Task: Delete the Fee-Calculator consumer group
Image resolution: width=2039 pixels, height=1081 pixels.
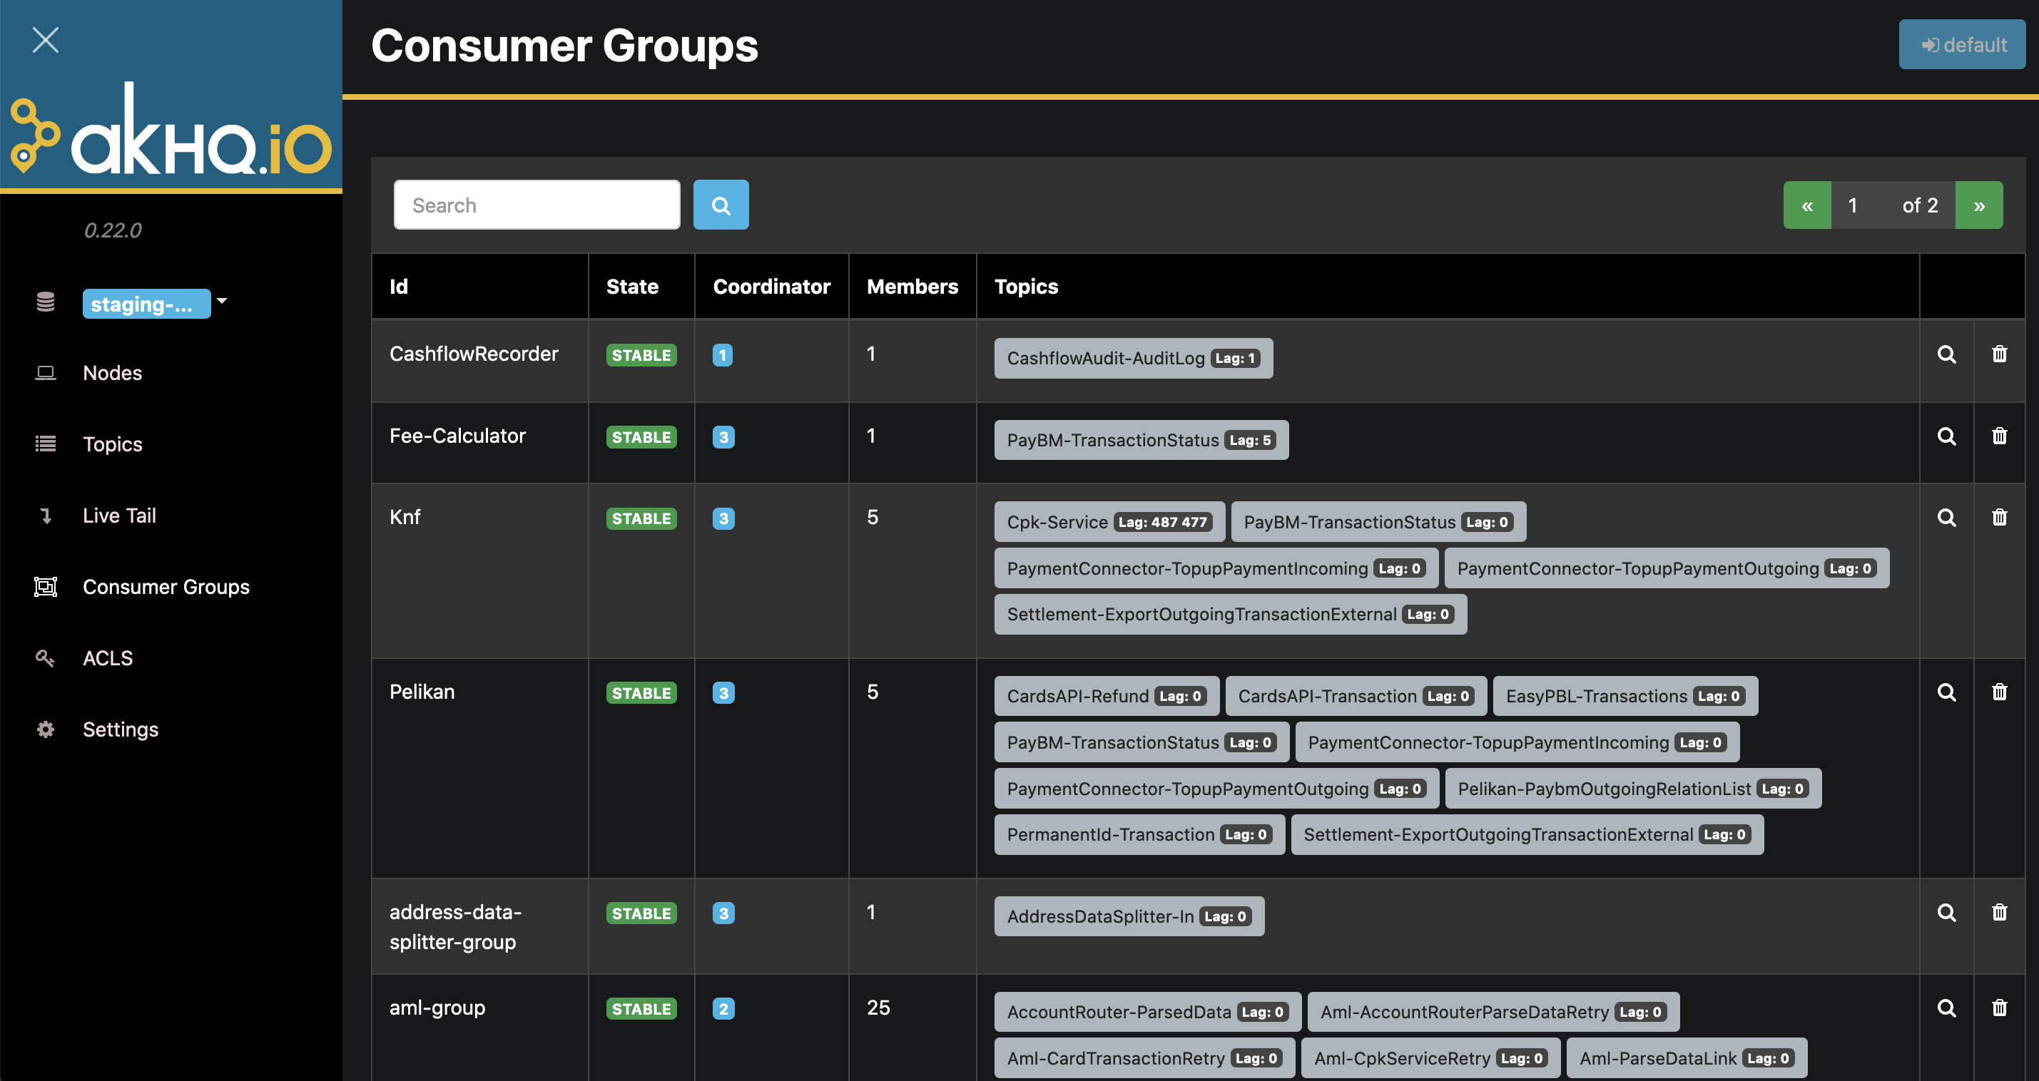Action: [x=1998, y=436]
